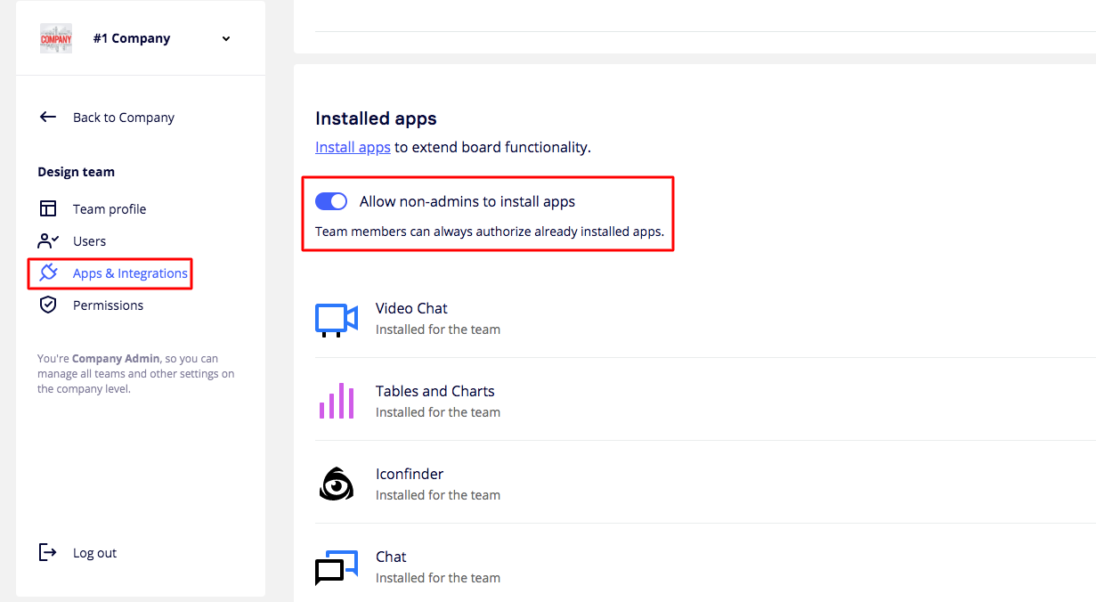
Task: Click the Video Chat camera icon
Action: tap(337, 319)
